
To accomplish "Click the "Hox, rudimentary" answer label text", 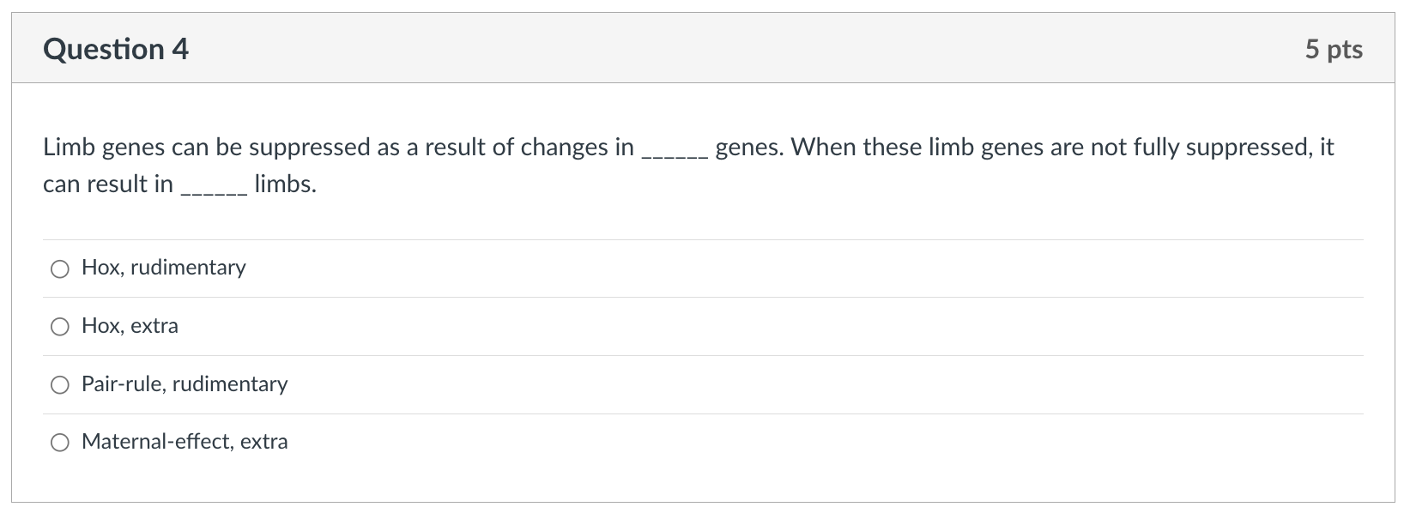I will [163, 268].
